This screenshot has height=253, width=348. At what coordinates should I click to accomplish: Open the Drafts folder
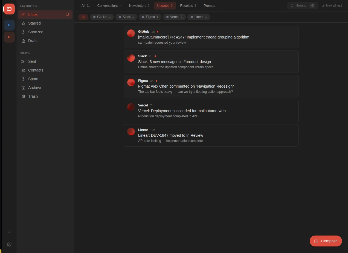[x=33, y=41]
